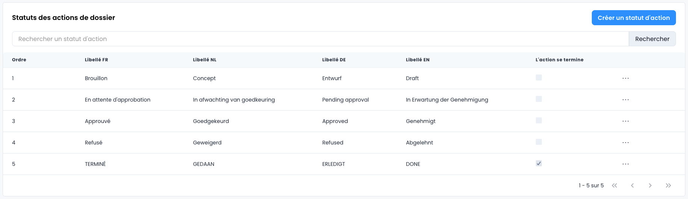
Task: Toggle the checkbox for Approuvé status
Action: click(539, 120)
